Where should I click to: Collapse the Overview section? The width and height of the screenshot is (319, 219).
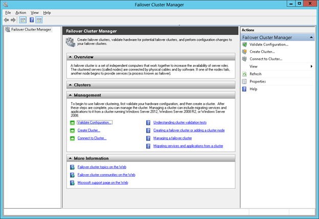[x=71, y=57]
